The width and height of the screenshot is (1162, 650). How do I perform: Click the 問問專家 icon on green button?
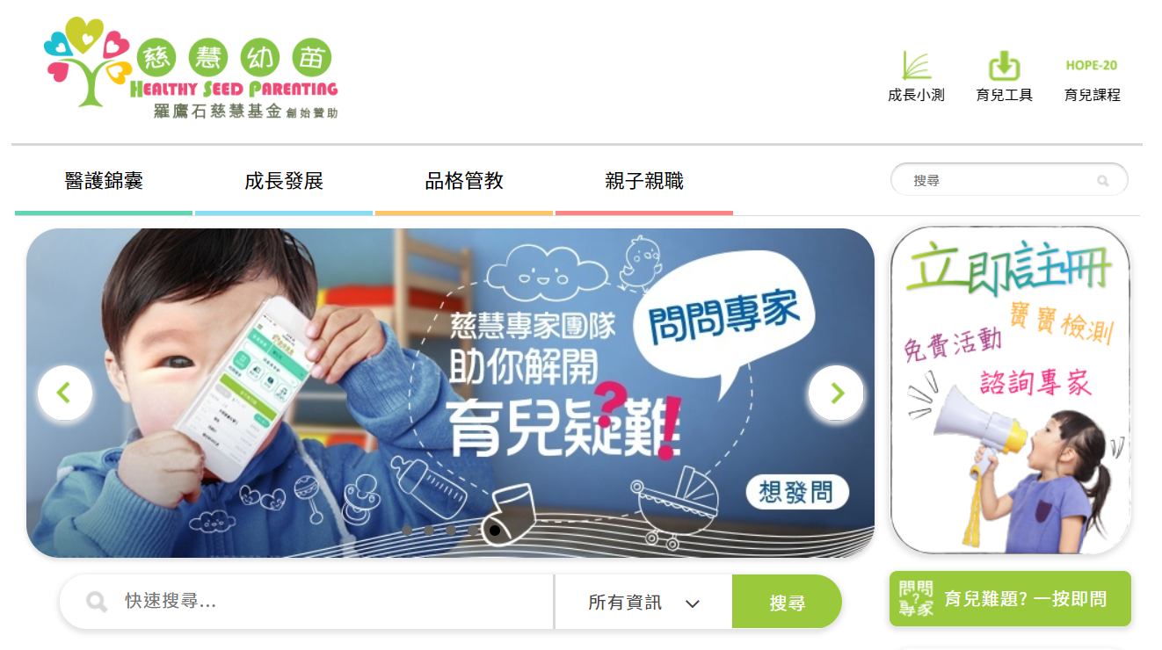(x=916, y=599)
